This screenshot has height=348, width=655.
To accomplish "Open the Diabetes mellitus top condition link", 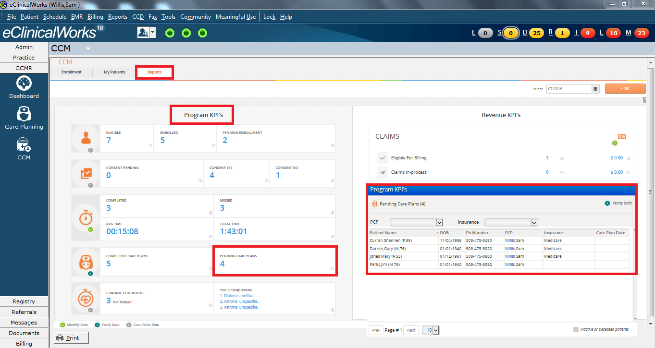I will [238, 296].
